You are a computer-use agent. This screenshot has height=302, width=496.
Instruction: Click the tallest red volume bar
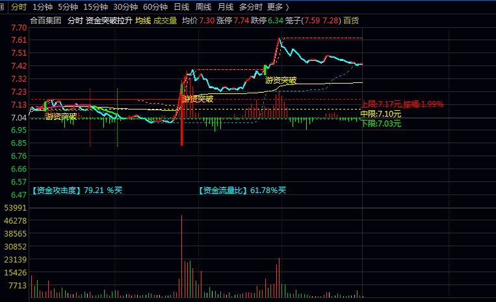tap(181, 256)
